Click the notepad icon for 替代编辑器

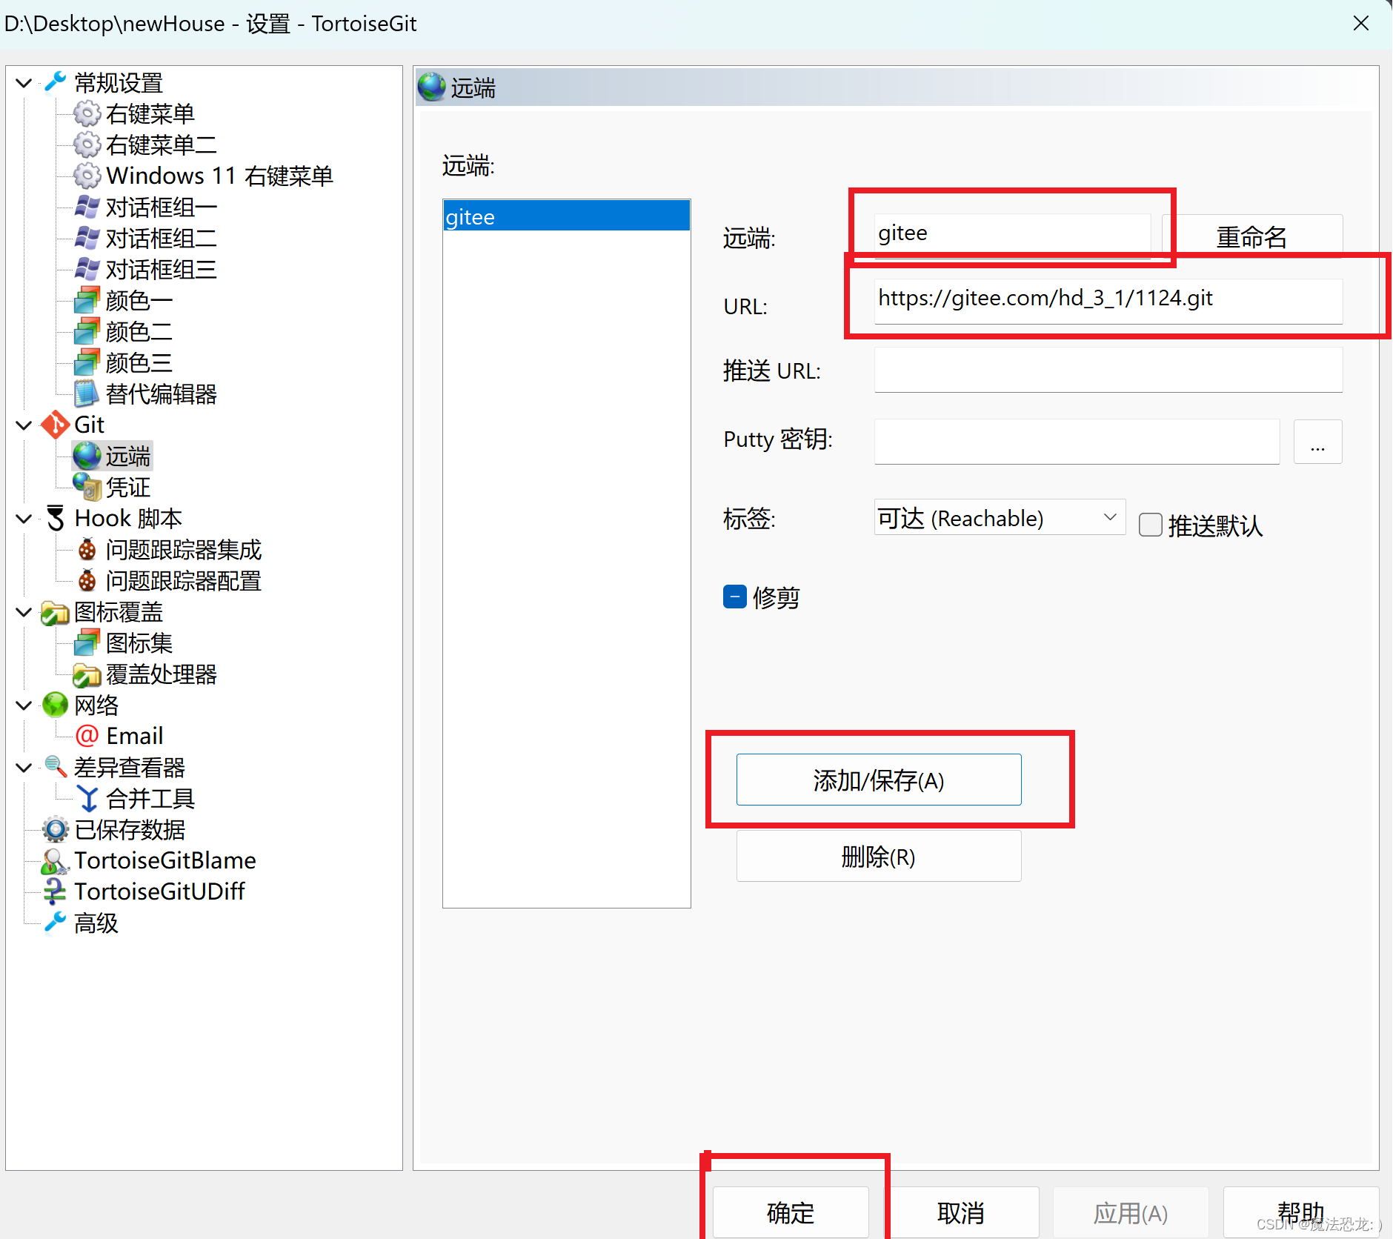click(87, 393)
